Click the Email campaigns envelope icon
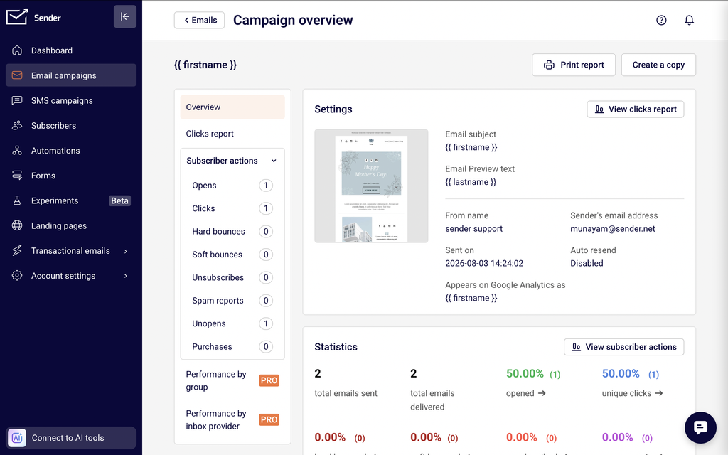728x455 pixels. click(17, 75)
